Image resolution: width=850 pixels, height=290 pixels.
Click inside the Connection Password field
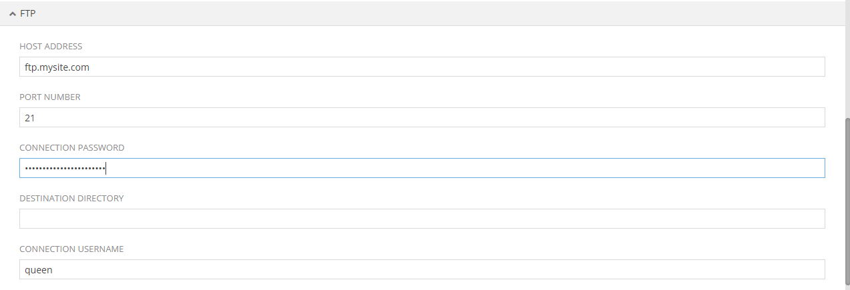422,168
